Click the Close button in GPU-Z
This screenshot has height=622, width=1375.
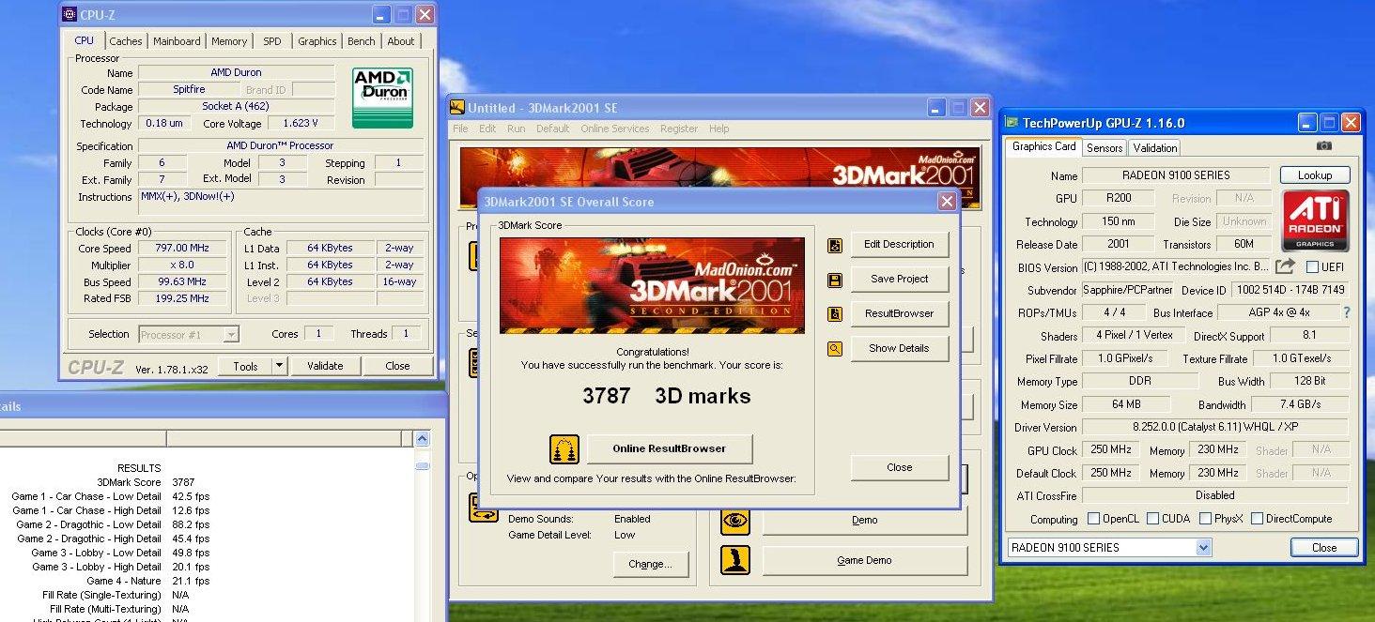click(x=1324, y=548)
